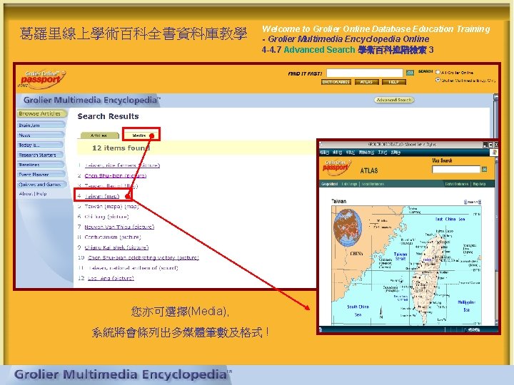The height and width of the screenshot is (385, 514).
Task: Click the Global Distances link in Atlas
Action: [x=457, y=184]
